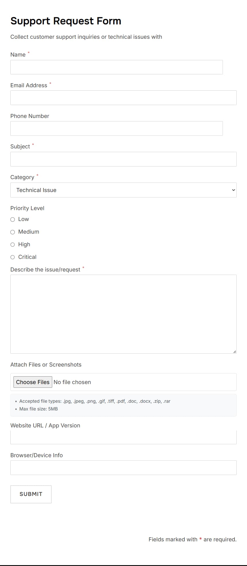This screenshot has height=566, width=247.
Task: Click the Subject input field
Action: click(x=123, y=159)
